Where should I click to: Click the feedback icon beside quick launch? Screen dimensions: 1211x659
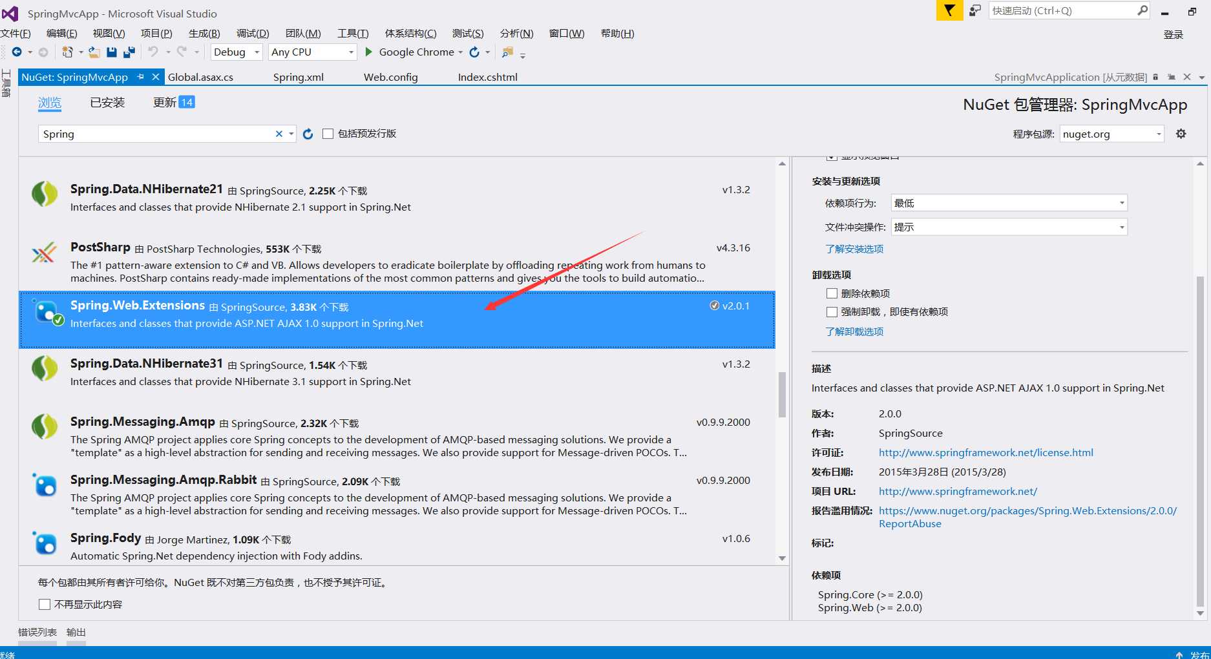975,10
